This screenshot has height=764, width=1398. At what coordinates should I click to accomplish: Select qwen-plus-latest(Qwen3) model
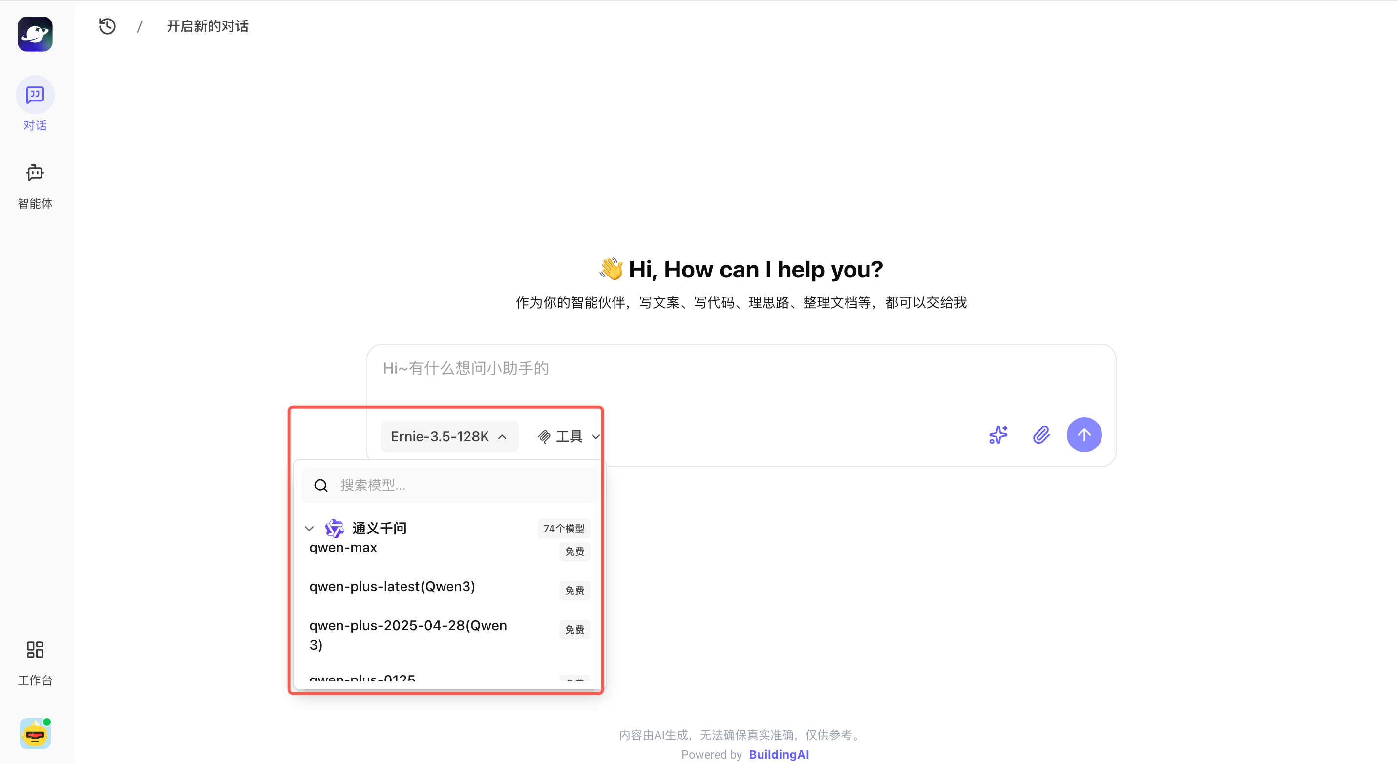pos(392,587)
